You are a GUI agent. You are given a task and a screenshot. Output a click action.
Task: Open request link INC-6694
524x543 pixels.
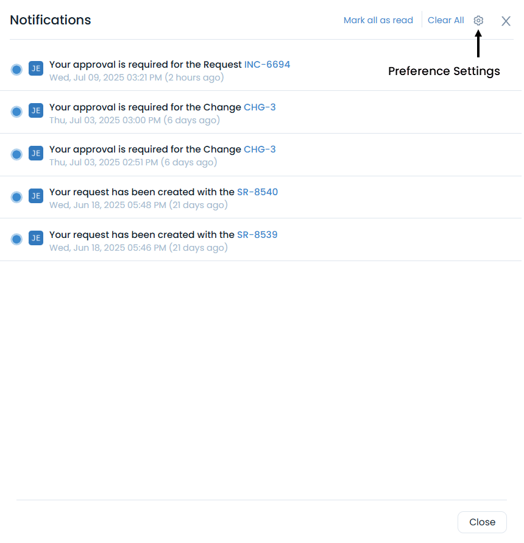(x=267, y=65)
